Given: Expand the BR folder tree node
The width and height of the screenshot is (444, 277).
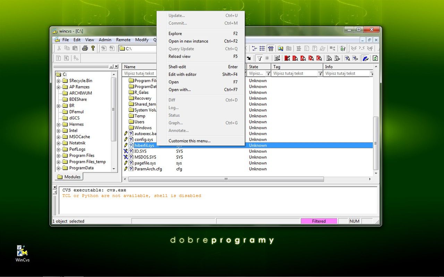Looking at the screenshot, I should click(x=59, y=106).
